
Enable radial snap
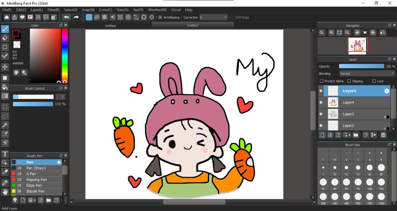pyautogui.click(x=120, y=17)
